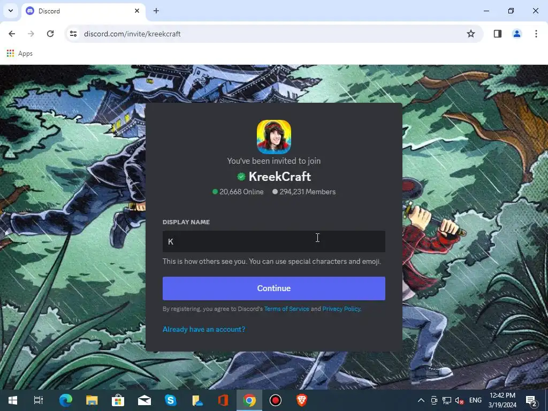Open network status tray icon

[x=446, y=400]
